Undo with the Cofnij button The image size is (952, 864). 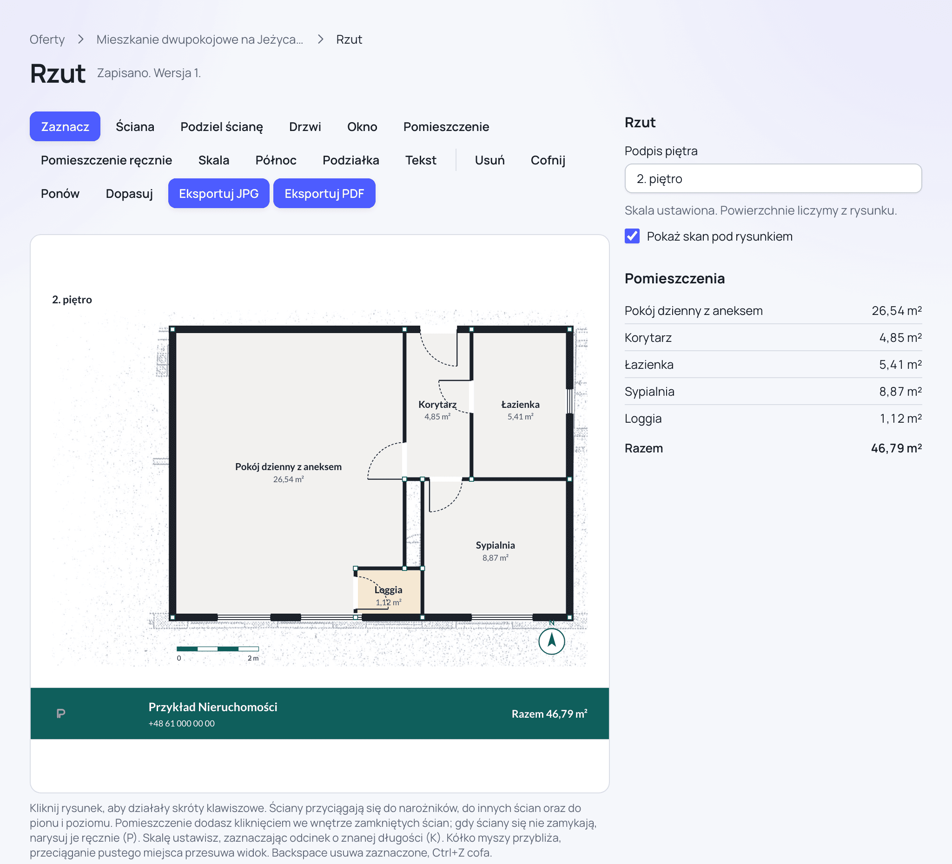548,160
